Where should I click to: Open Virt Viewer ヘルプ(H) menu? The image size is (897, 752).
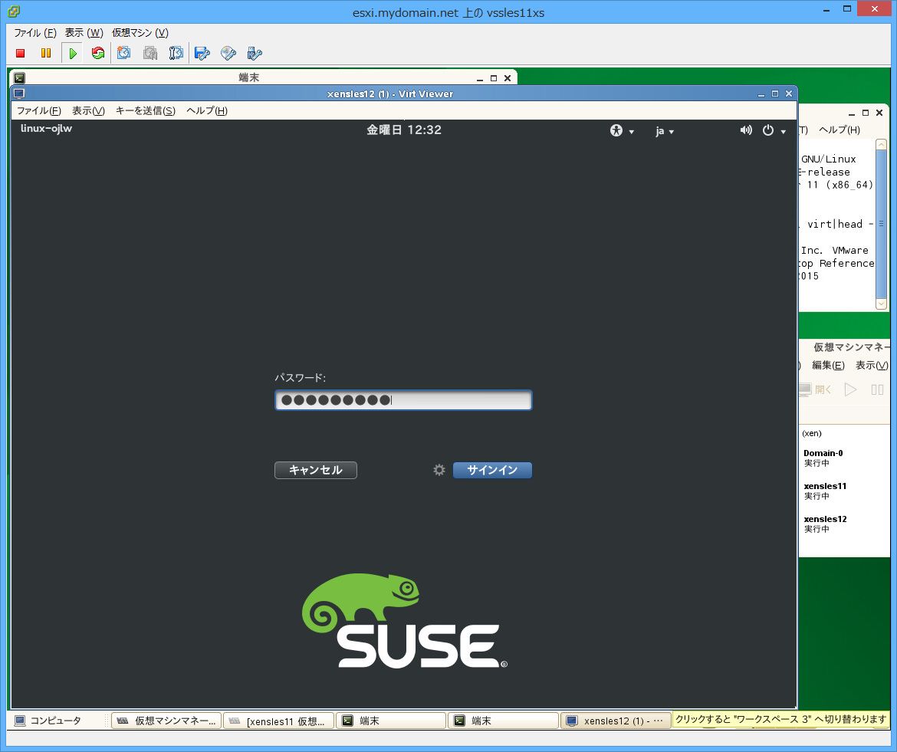pyautogui.click(x=207, y=110)
